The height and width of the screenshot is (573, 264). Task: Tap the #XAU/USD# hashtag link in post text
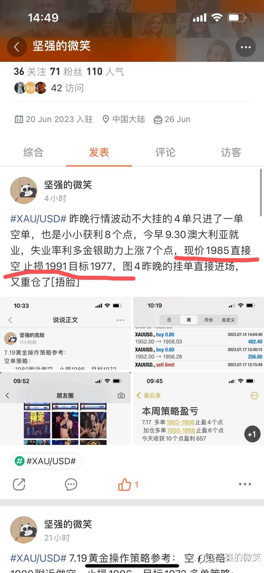pyautogui.click(x=38, y=219)
